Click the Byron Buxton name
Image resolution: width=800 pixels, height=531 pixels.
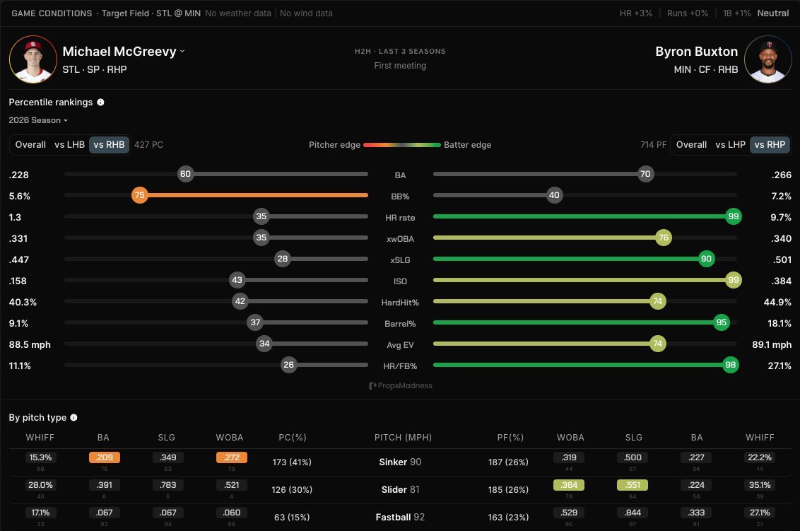pyautogui.click(x=696, y=52)
